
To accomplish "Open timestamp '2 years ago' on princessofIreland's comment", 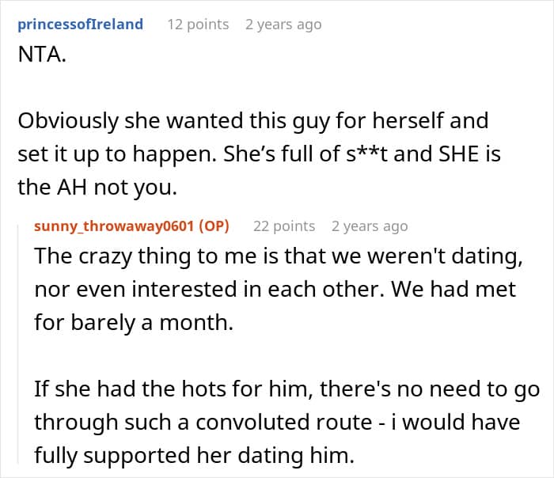I will [x=283, y=25].
